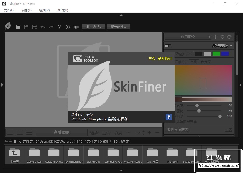Screen dimensions: 243x173
Task: Go forward in the folder browser
Action: 10,141
